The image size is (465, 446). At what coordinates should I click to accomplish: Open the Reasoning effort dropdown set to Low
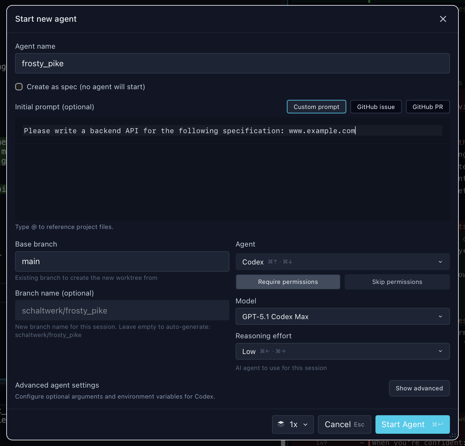(342, 351)
